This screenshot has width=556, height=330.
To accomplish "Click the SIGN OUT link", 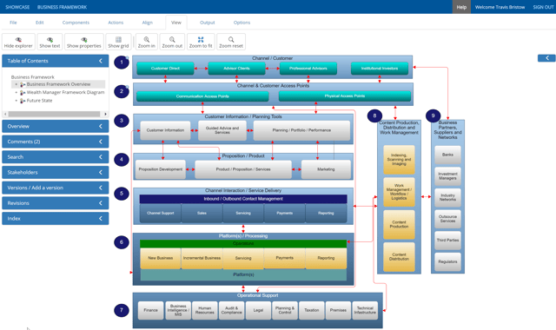I will pos(543,7).
